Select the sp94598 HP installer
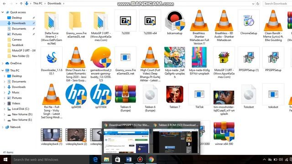 click(x=76, y=96)
